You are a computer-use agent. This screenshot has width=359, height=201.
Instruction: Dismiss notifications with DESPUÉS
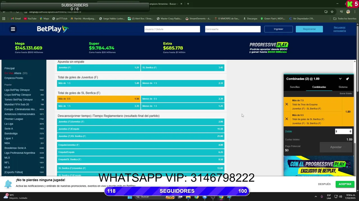(324, 184)
